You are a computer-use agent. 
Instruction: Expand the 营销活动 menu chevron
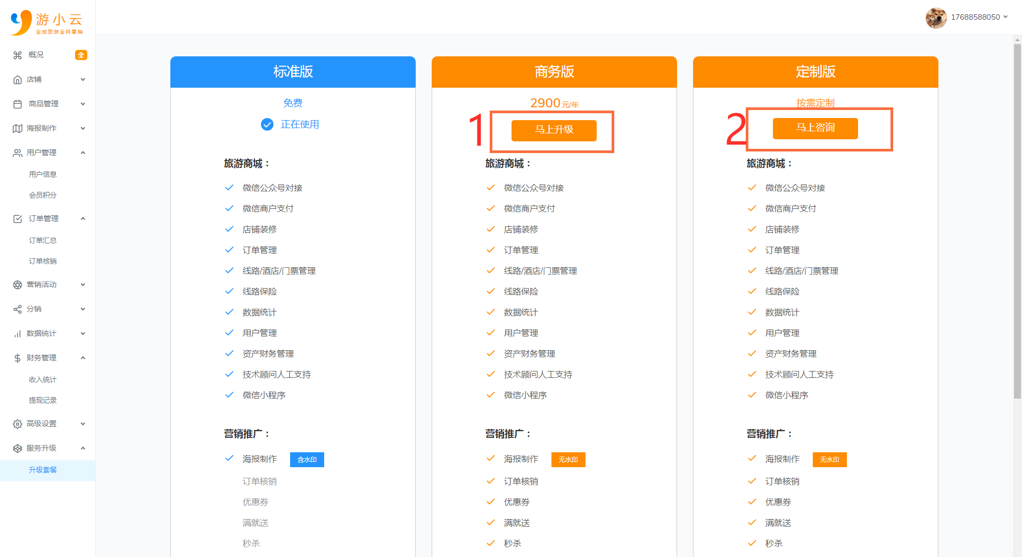click(83, 285)
